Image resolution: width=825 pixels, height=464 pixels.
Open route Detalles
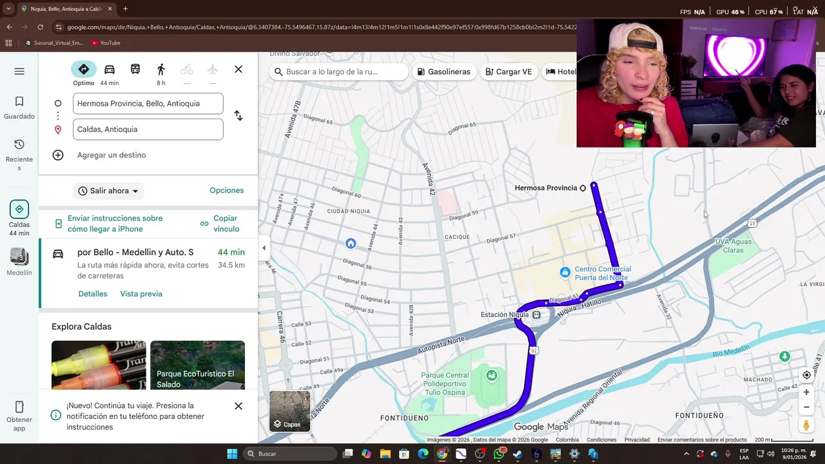click(x=93, y=294)
